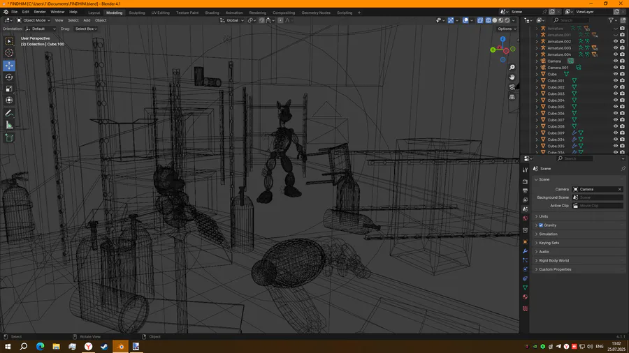Open the Object properties tab

[525, 242]
